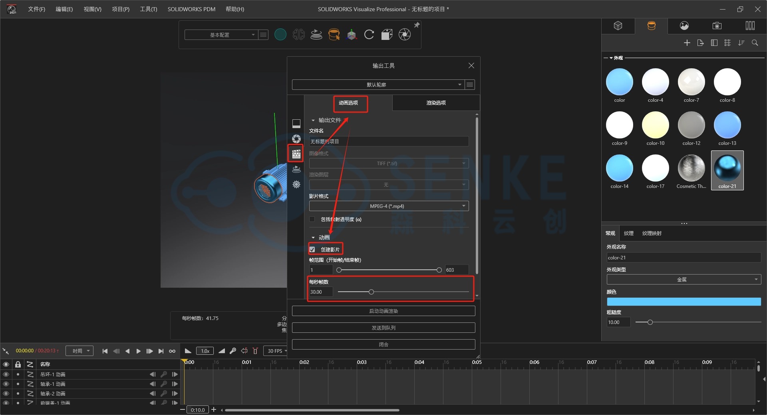Viewport: 767px width, 415px height.
Task: Select the turntable output mode icon
Action: click(296, 169)
